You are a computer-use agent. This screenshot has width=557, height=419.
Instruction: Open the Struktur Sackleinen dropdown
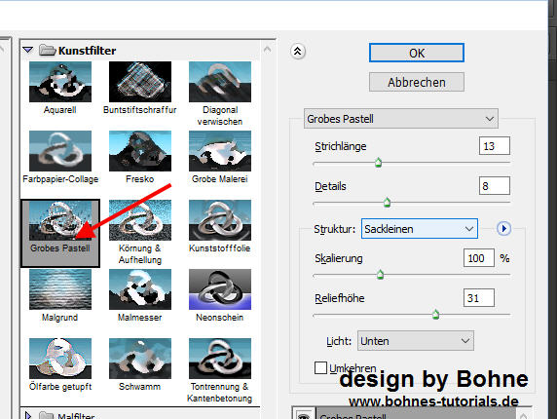click(x=420, y=229)
